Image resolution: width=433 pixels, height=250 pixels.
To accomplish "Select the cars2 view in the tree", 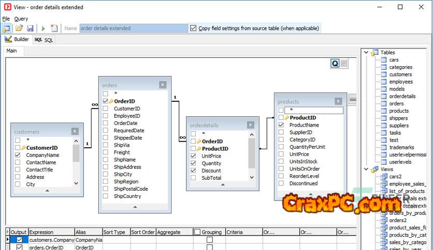I will pyautogui.click(x=395, y=177).
